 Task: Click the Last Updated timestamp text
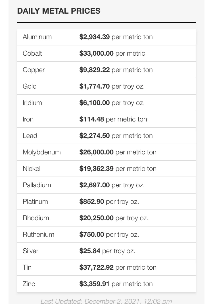pos(106,301)
